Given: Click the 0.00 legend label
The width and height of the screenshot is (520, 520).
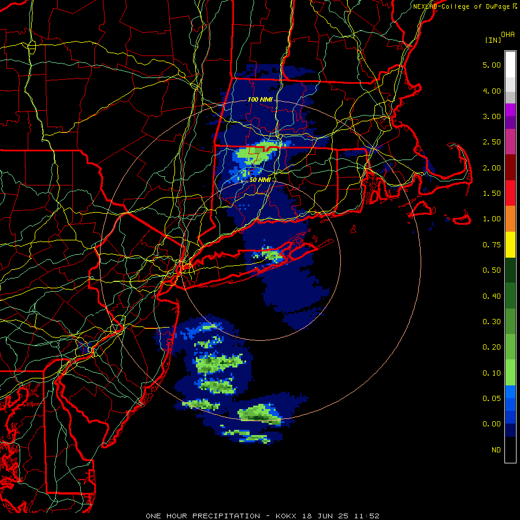Looking at the screenshot, I should [492, 424].
